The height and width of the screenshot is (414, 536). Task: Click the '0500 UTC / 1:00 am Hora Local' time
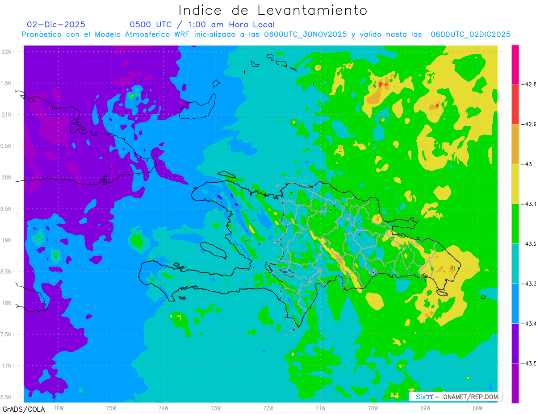click(x=202, y=25)
